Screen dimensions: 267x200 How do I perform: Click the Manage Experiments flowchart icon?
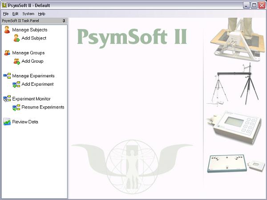pyautogui.click(x=7, y=76)
